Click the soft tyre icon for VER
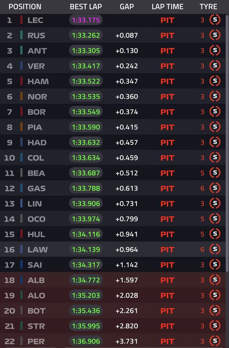This screenshot has width=229, height=348. [x=215, y=66]
